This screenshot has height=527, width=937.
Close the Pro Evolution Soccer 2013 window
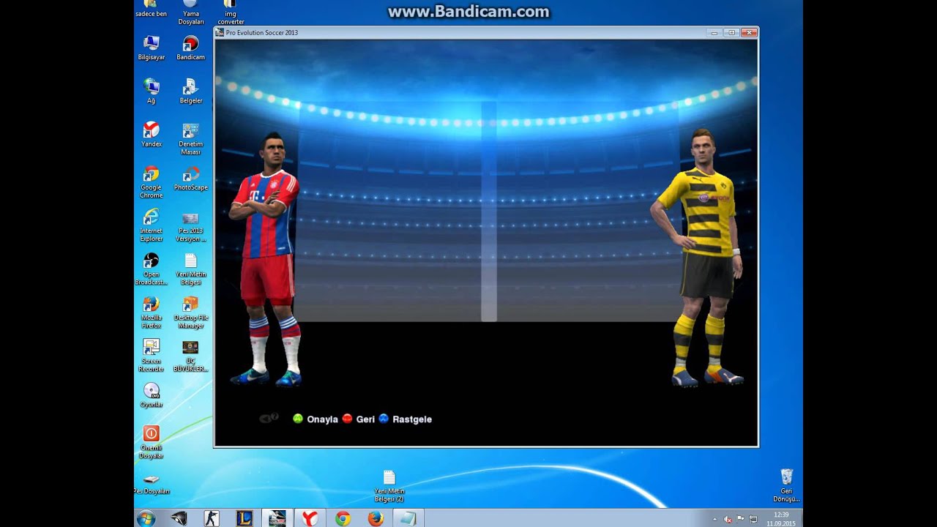click(x=748, y=32)
